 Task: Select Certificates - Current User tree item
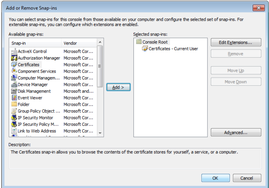(173, 49)
